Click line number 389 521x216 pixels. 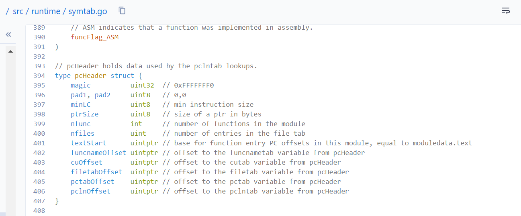[x=39, y=27]
